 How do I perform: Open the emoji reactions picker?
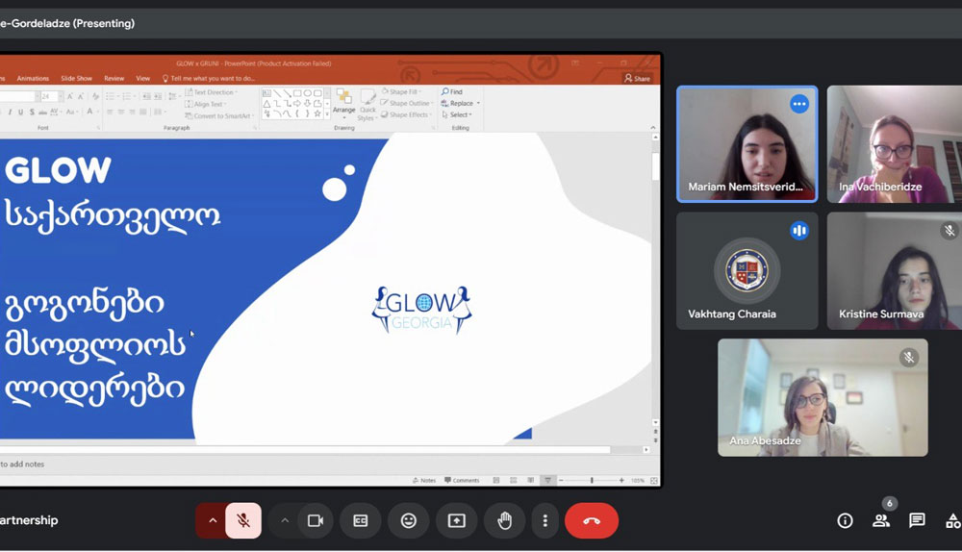pyautogui.click(x=409, y=520)
